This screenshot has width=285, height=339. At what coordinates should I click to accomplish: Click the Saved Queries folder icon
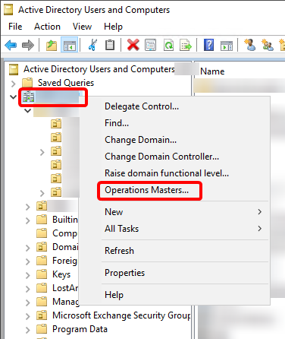pos(27,83)
